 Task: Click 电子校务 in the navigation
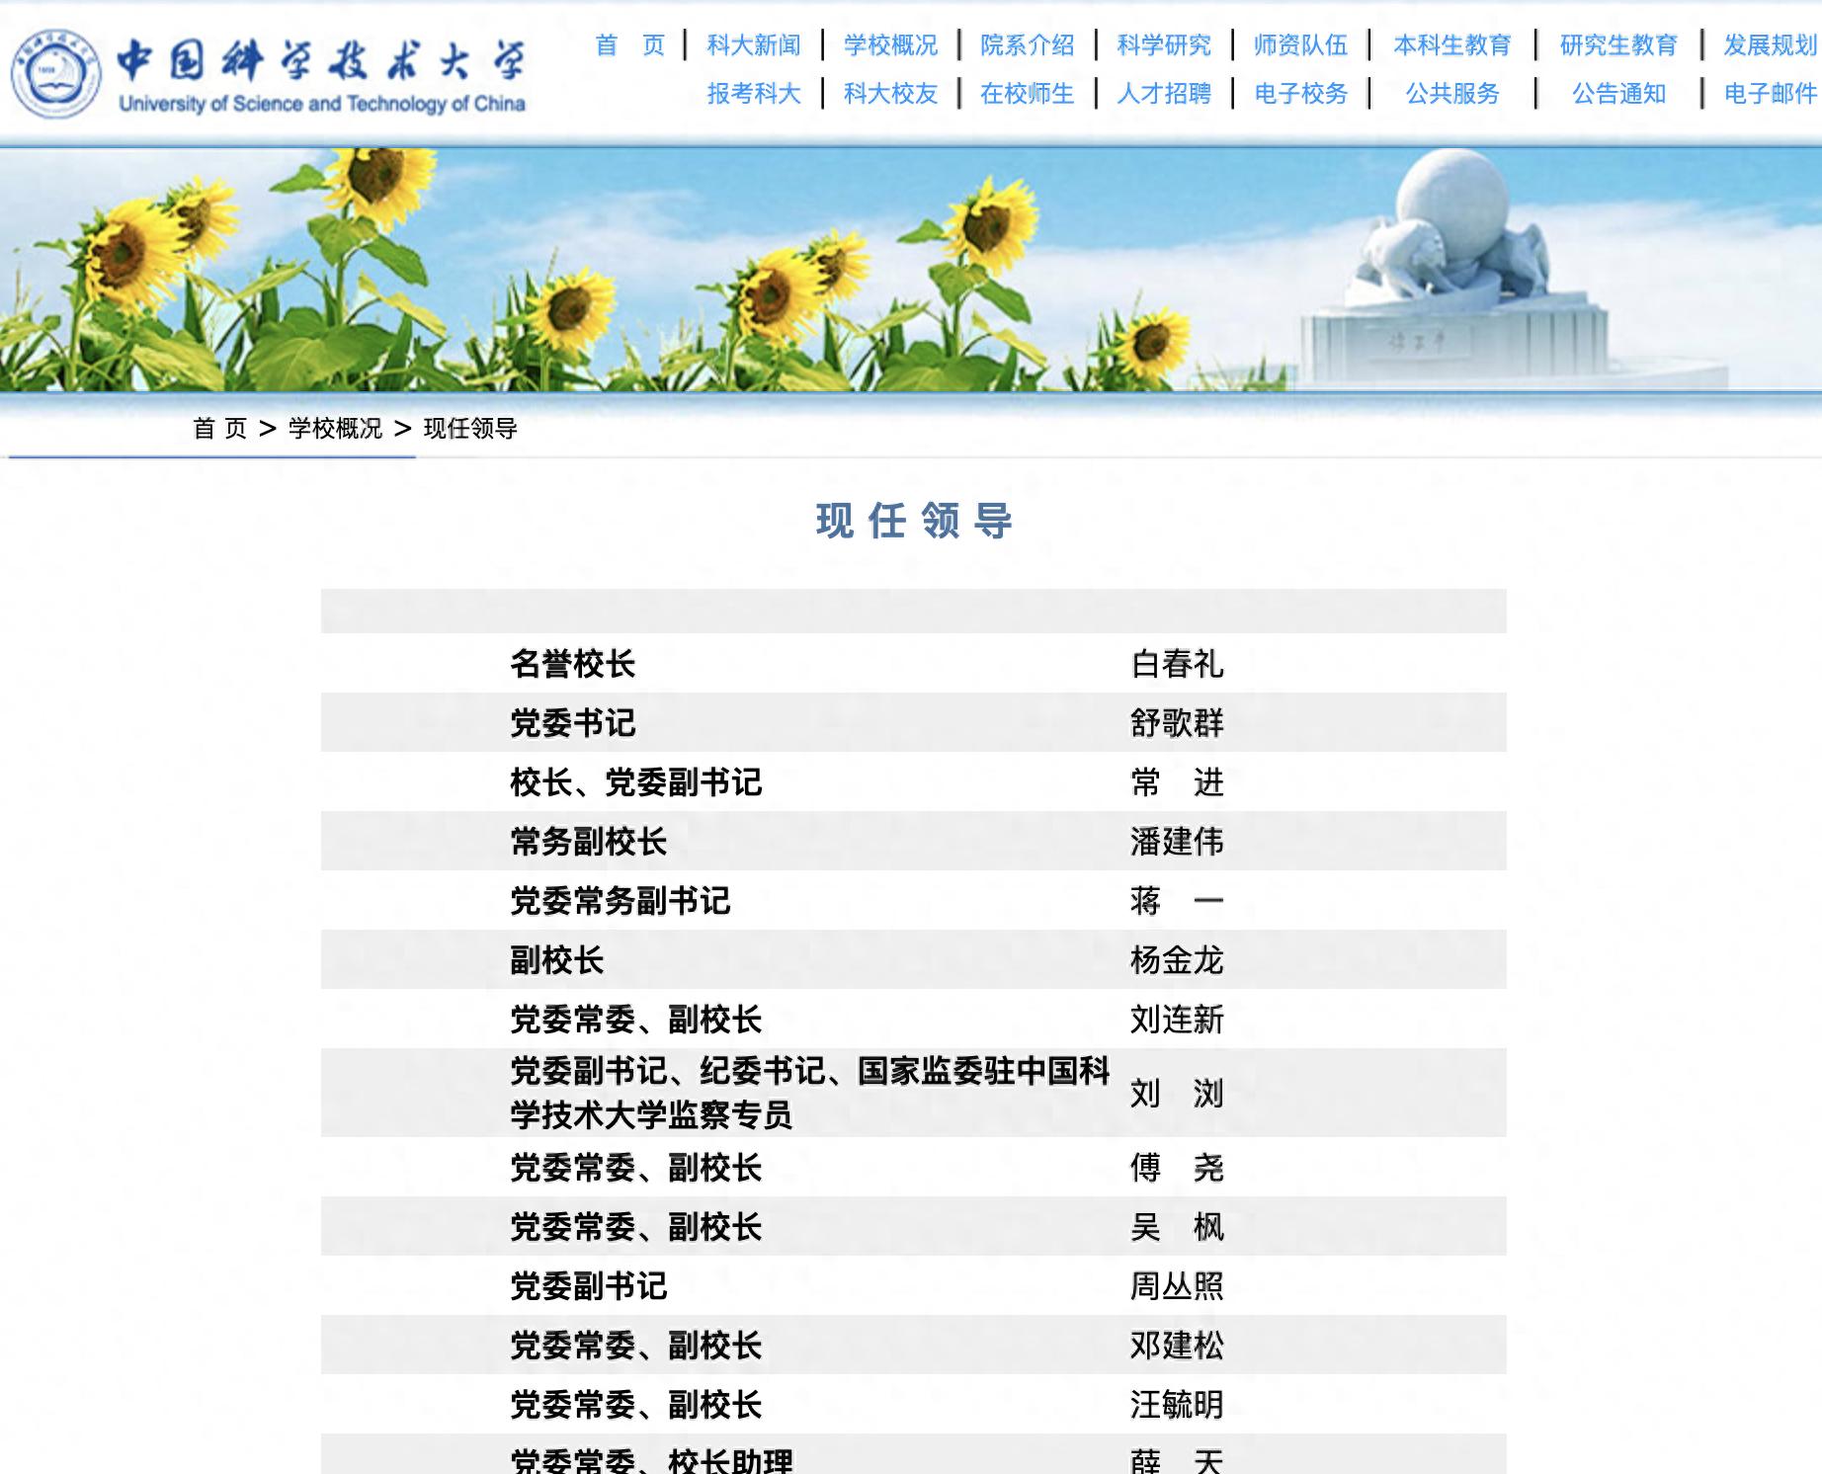point(1300,94)
